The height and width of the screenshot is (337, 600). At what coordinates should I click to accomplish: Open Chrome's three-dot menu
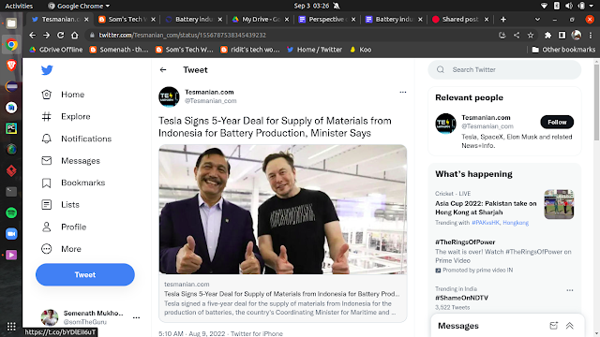[591, 36]
